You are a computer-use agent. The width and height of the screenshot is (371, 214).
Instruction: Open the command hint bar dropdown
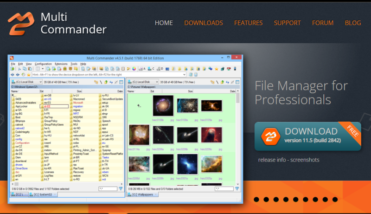pyautogui.click(x=184, y=74)
